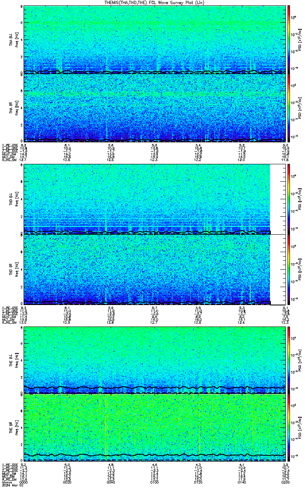305x488 pixels.
Task: Click the THA B-parallel spectrogram panel
Action: coord(154,108)
